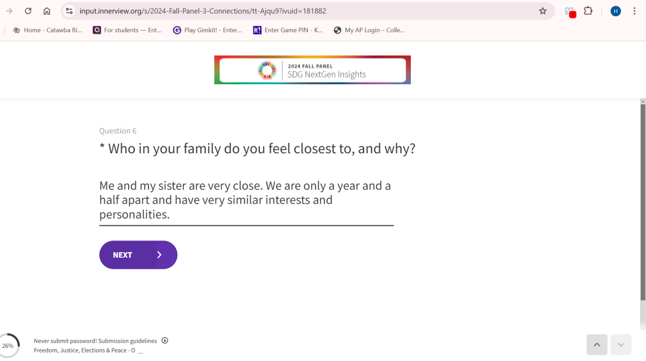Go to the browser home page icon
Viewport: 646px width, 361px height.
pos(47,11)
